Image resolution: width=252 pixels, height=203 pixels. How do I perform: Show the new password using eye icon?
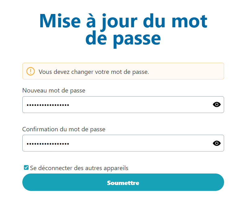217,105
